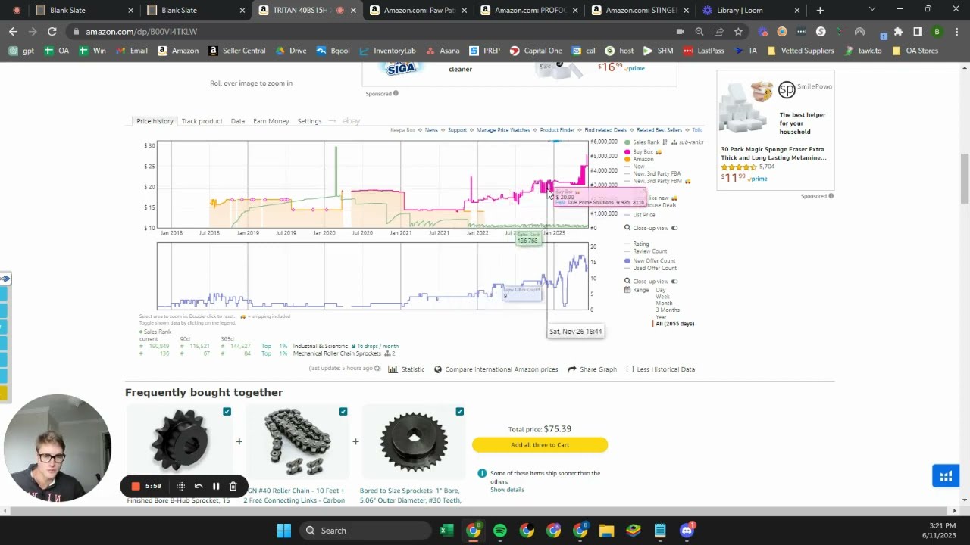The width and height of the screenshot is (970, 545).
Task: Open the Keepa Data tab
Action: pos(238,121)
